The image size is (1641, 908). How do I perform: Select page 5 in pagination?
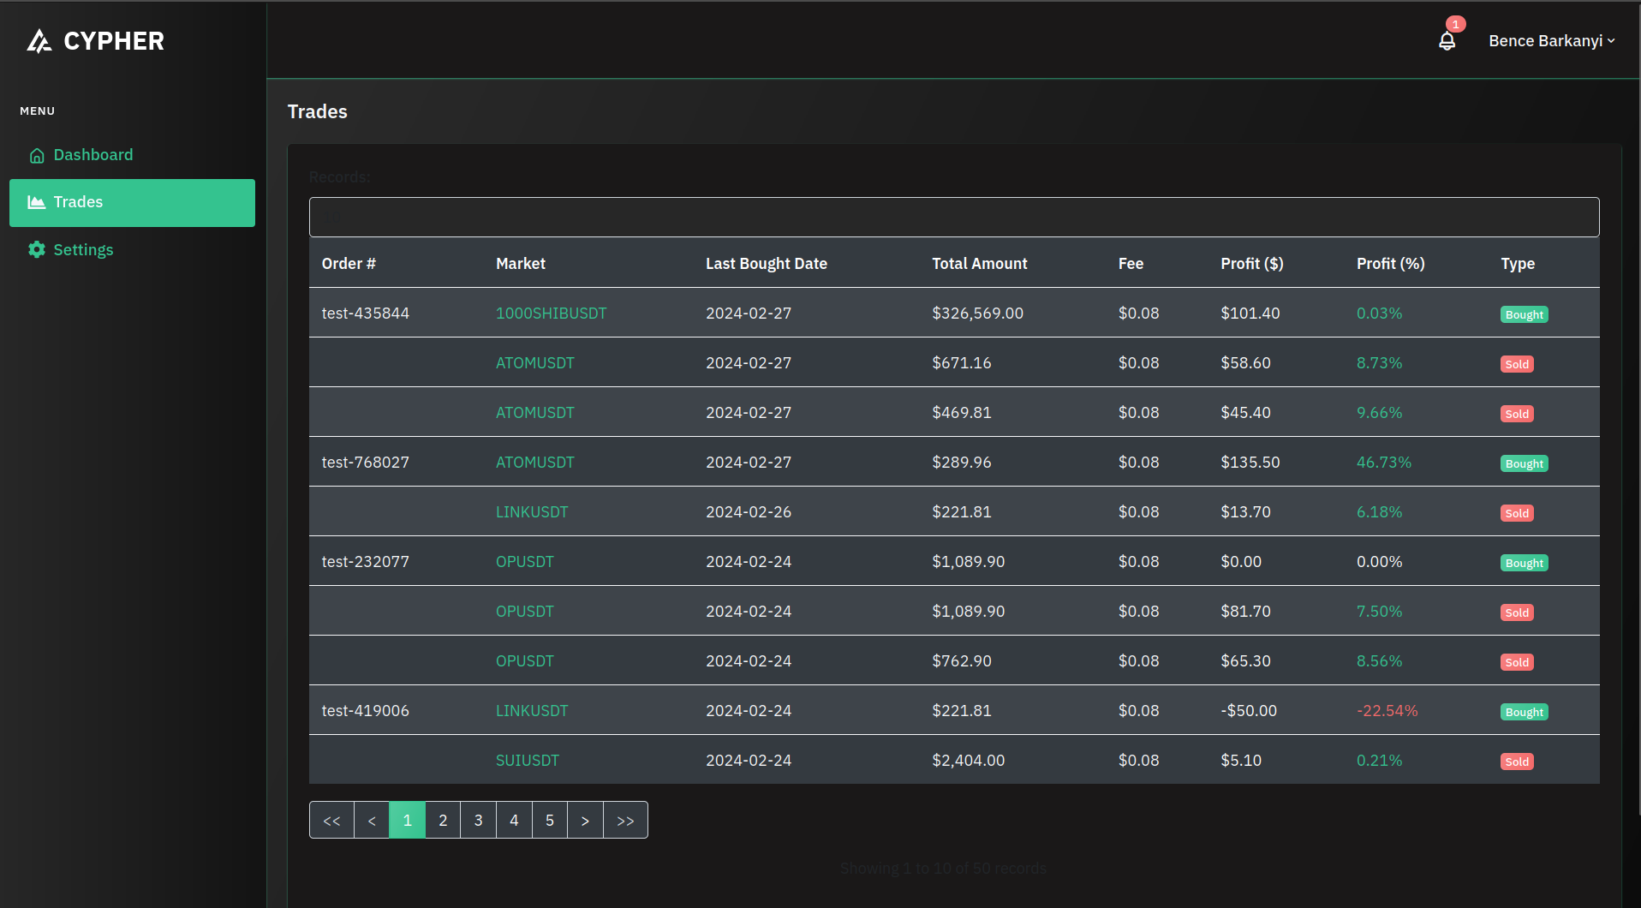click(550, 821)
